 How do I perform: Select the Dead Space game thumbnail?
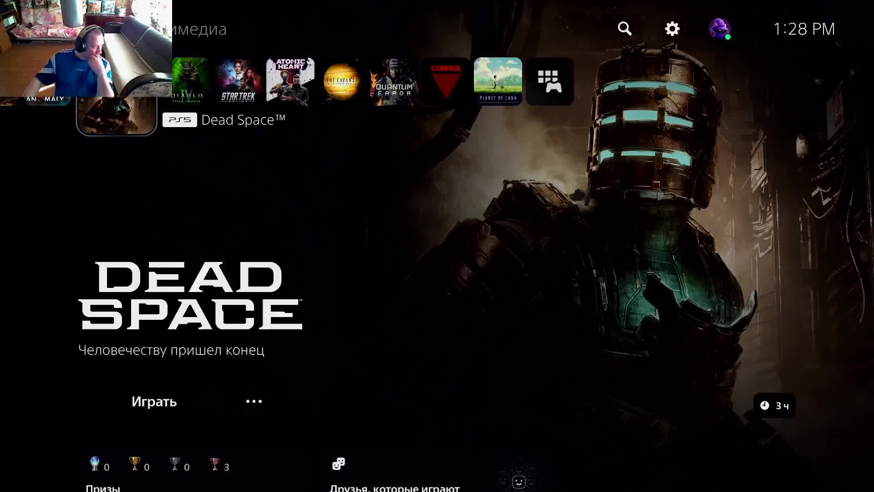coord(117,116)
